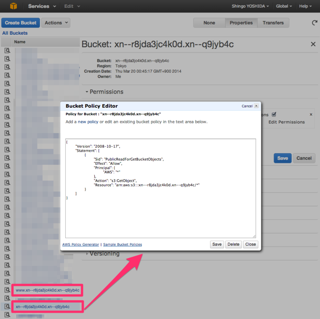Screen dimensions: 320x319
Task: Select the None view tab
Action: tap(209, 23)
